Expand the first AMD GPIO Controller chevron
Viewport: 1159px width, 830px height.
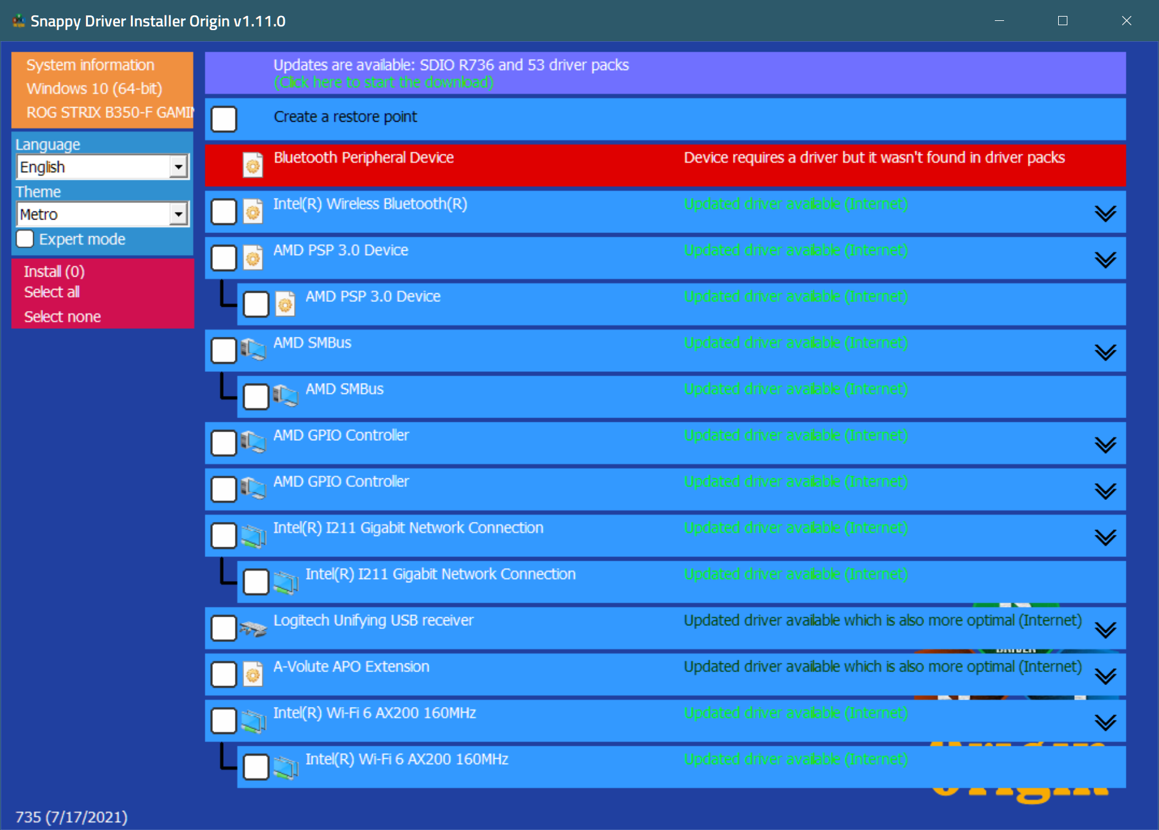tap(1105, 445)
